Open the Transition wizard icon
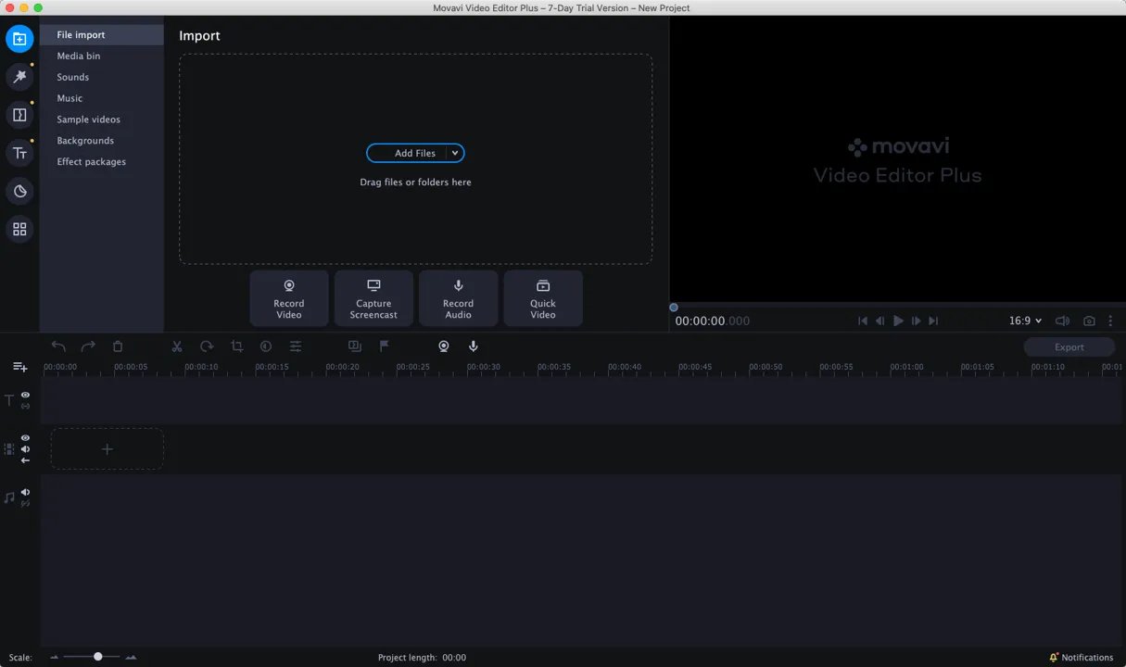This screenshot has width=1126, height=667. [x=355, y=346]
